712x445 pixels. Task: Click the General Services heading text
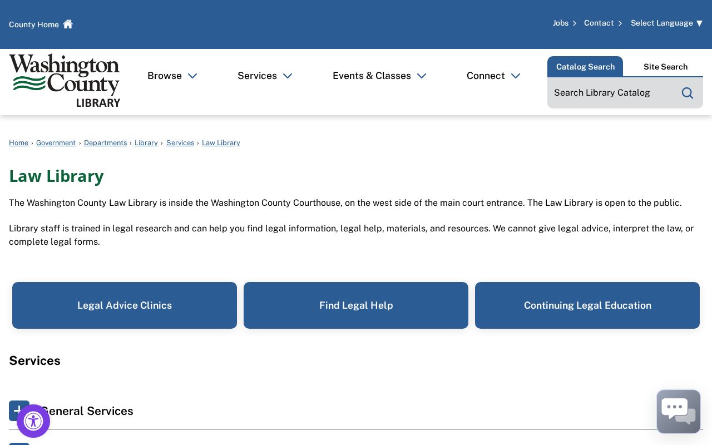[x=87, y=411]
